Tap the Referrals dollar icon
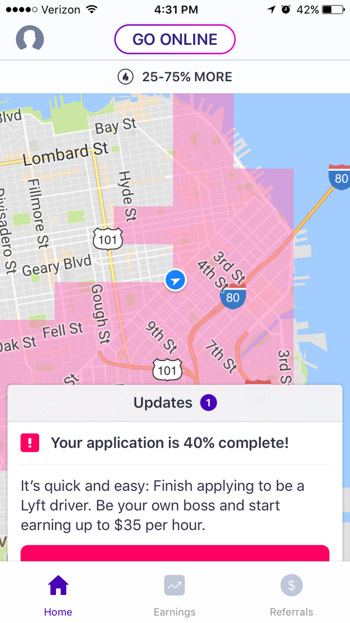This screenshot has width=350, height=623. click(x=291, y=586)
